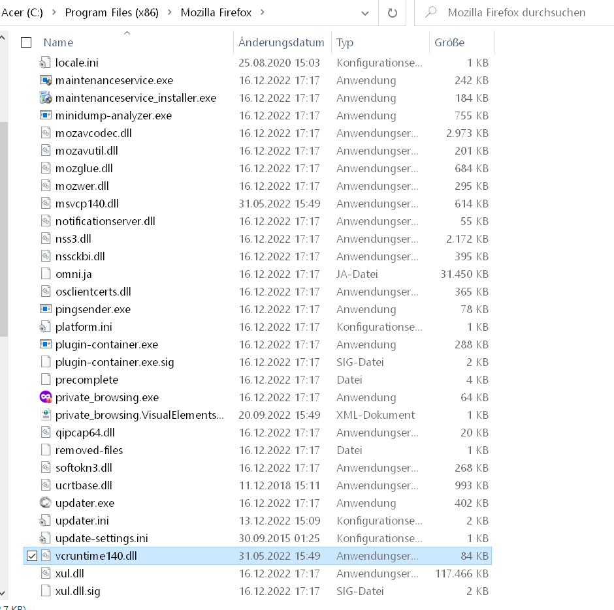
Task: Select the ucrtbase.dll file name
Action: (x=84, y=485)
